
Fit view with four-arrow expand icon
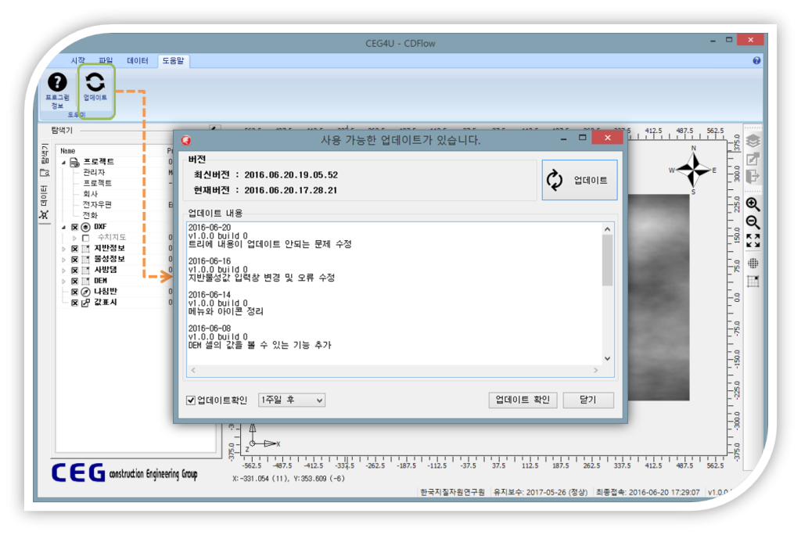tap(753, 240)
